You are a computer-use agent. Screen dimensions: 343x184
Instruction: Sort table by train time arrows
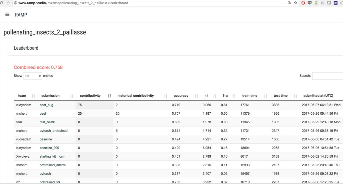click(266, 96)
